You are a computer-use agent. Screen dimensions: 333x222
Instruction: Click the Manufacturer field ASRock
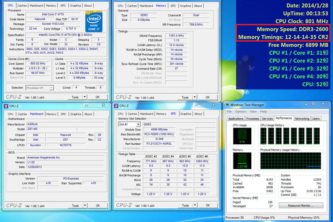coord(65,124)
